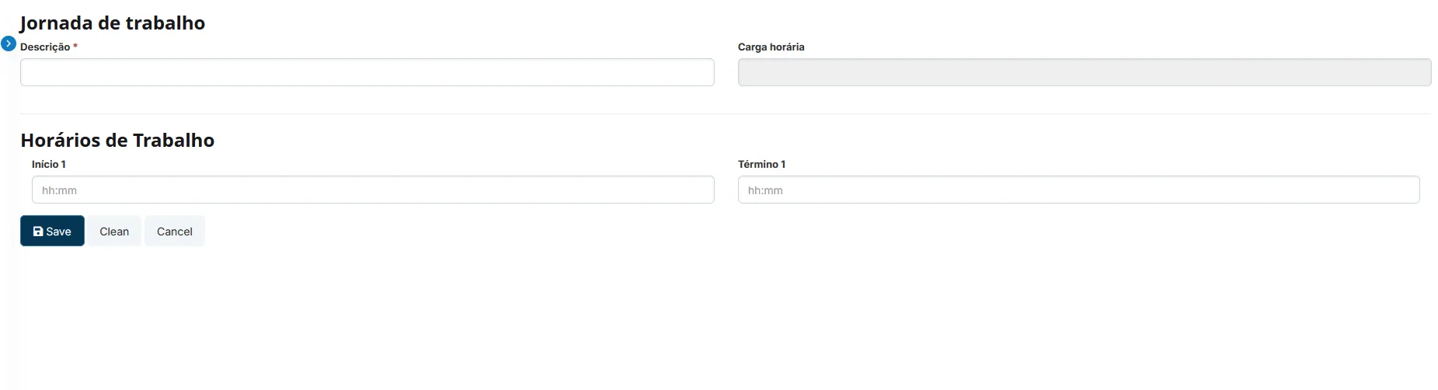The height and width of the screenshot is (390, 1438).
Task: Expand the sidebar with the blue chevron
Action: (9, 44)
